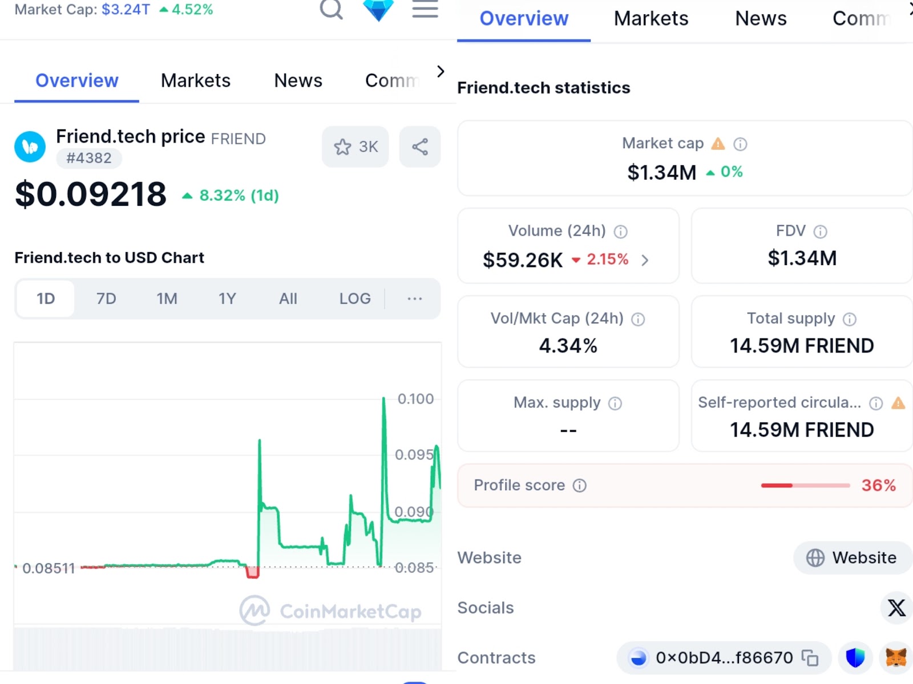Switch to right panel Markets tab
The width and height of the screenshot is (913, 684).
point(651,19)
